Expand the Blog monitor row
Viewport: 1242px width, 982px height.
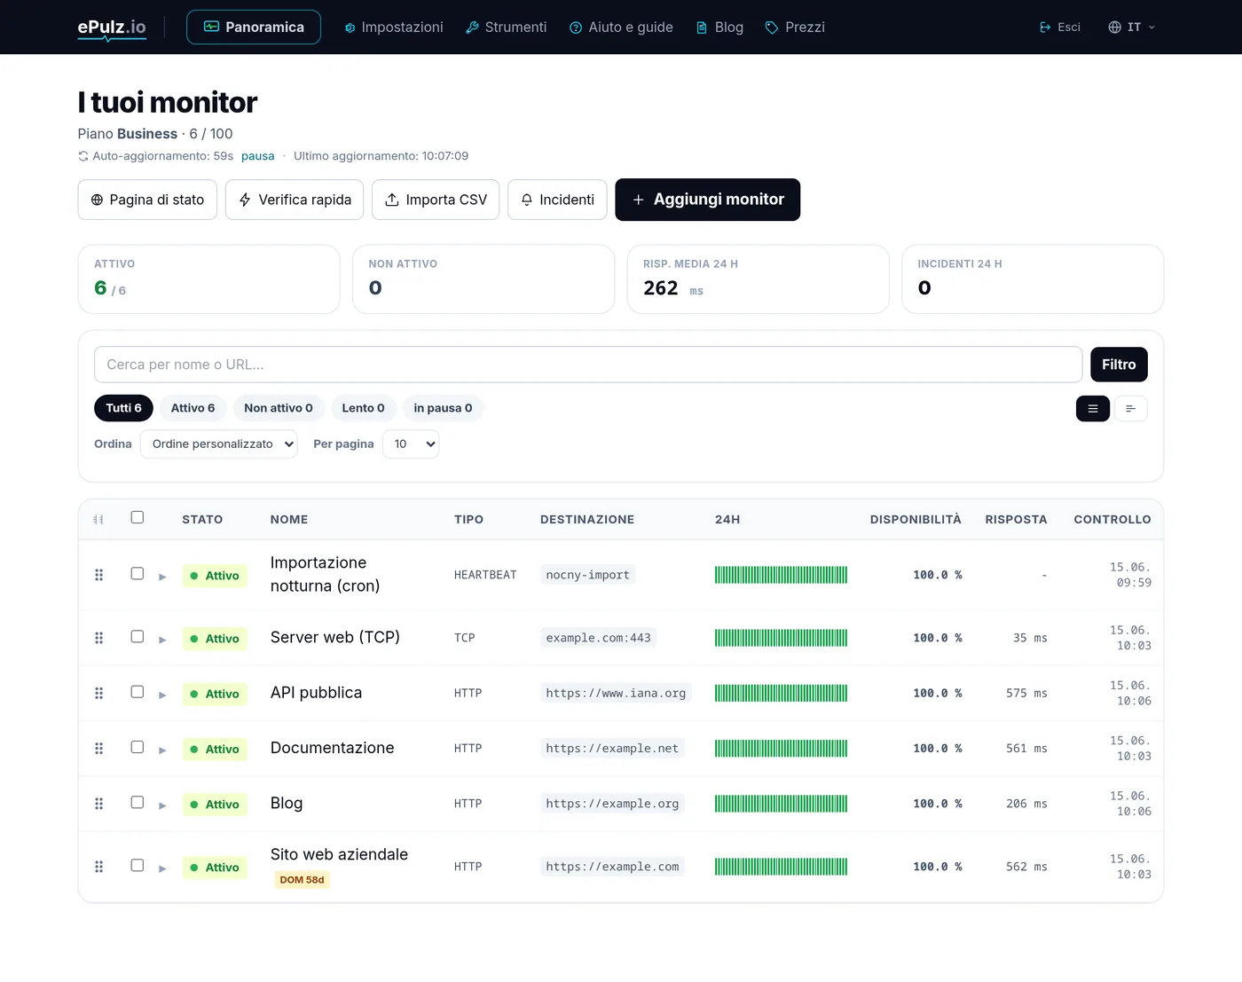coord(162,805)
